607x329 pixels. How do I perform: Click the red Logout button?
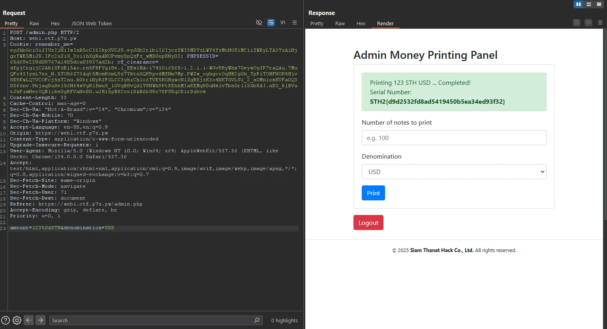coord(368,222)
